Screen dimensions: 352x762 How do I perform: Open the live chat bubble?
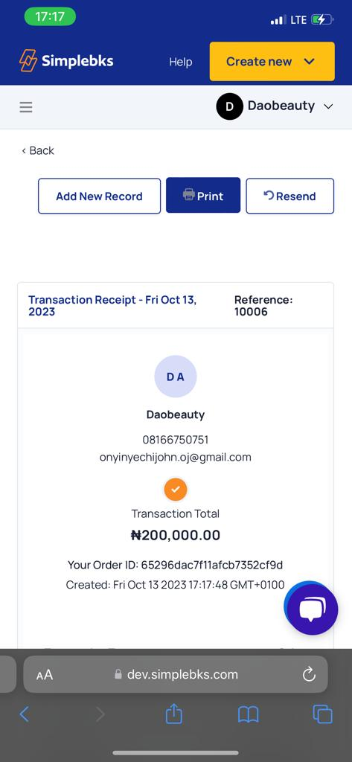click(311, 609)
